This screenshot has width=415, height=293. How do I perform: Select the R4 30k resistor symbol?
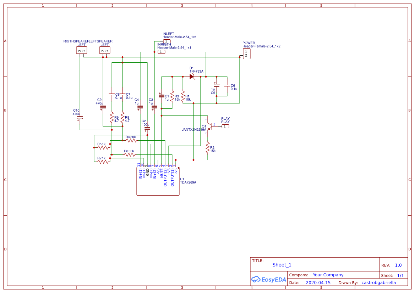pyautogui.click(x=131, y=141)
